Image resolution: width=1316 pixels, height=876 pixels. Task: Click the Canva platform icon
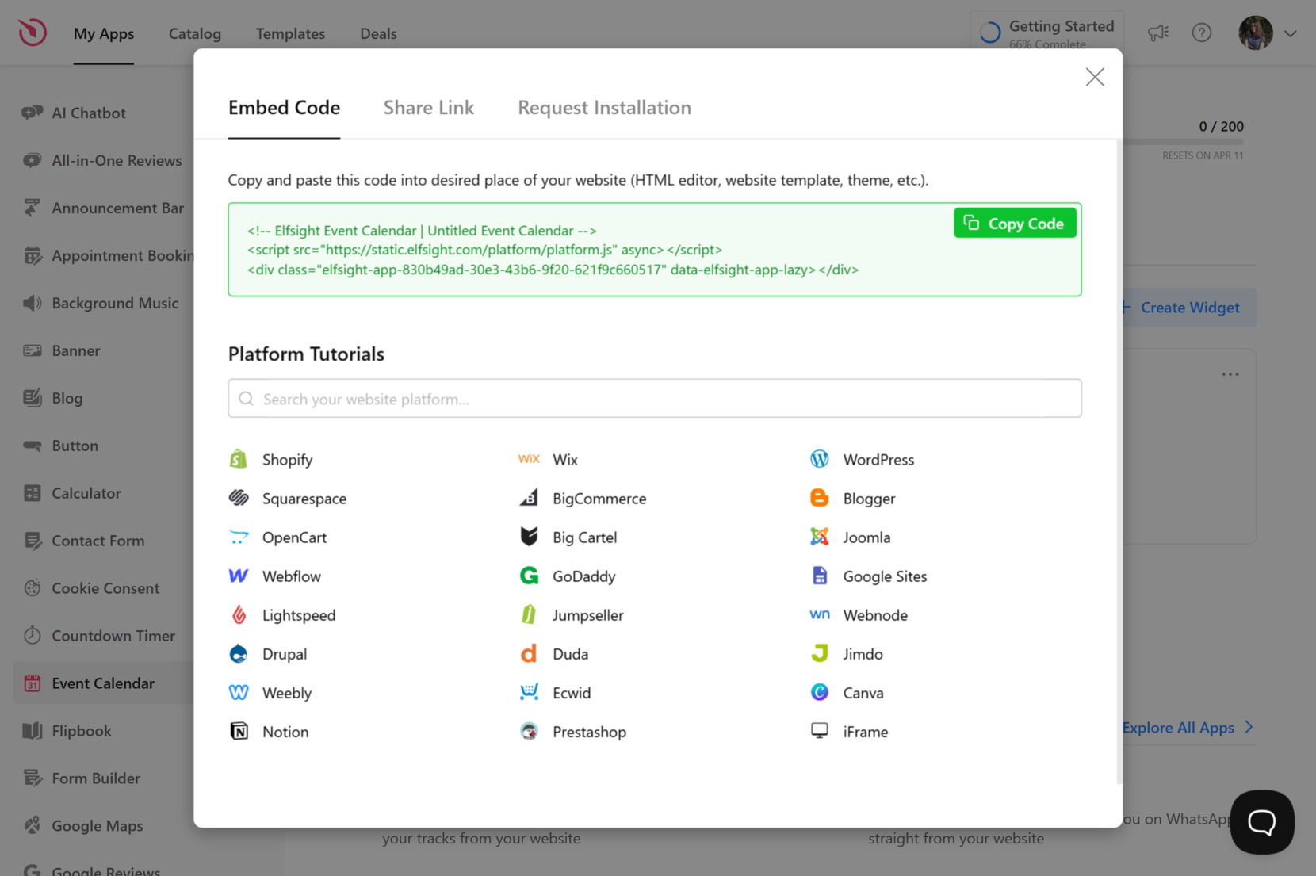[x=819, y=692]
